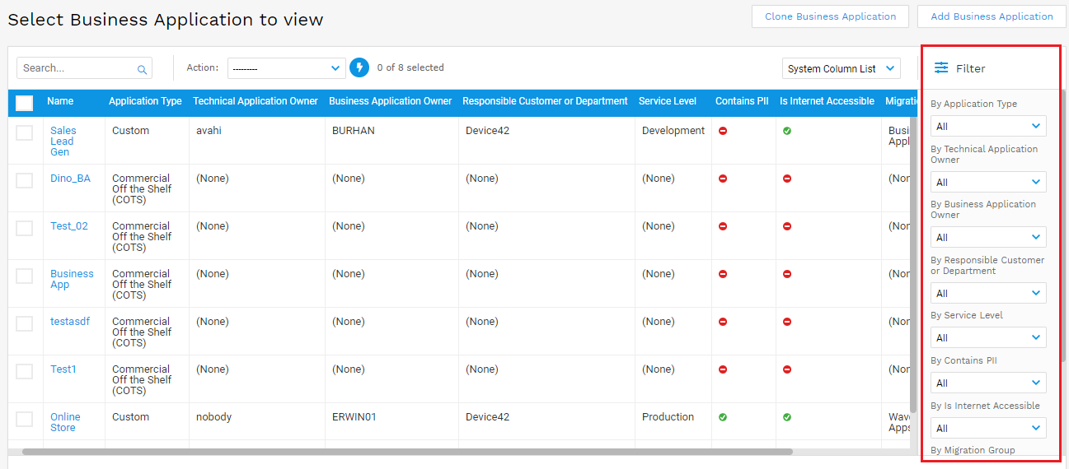Viewport: 1069px width, 469px height.
Task: Sort by the Service Level column header
Action: 667,101
